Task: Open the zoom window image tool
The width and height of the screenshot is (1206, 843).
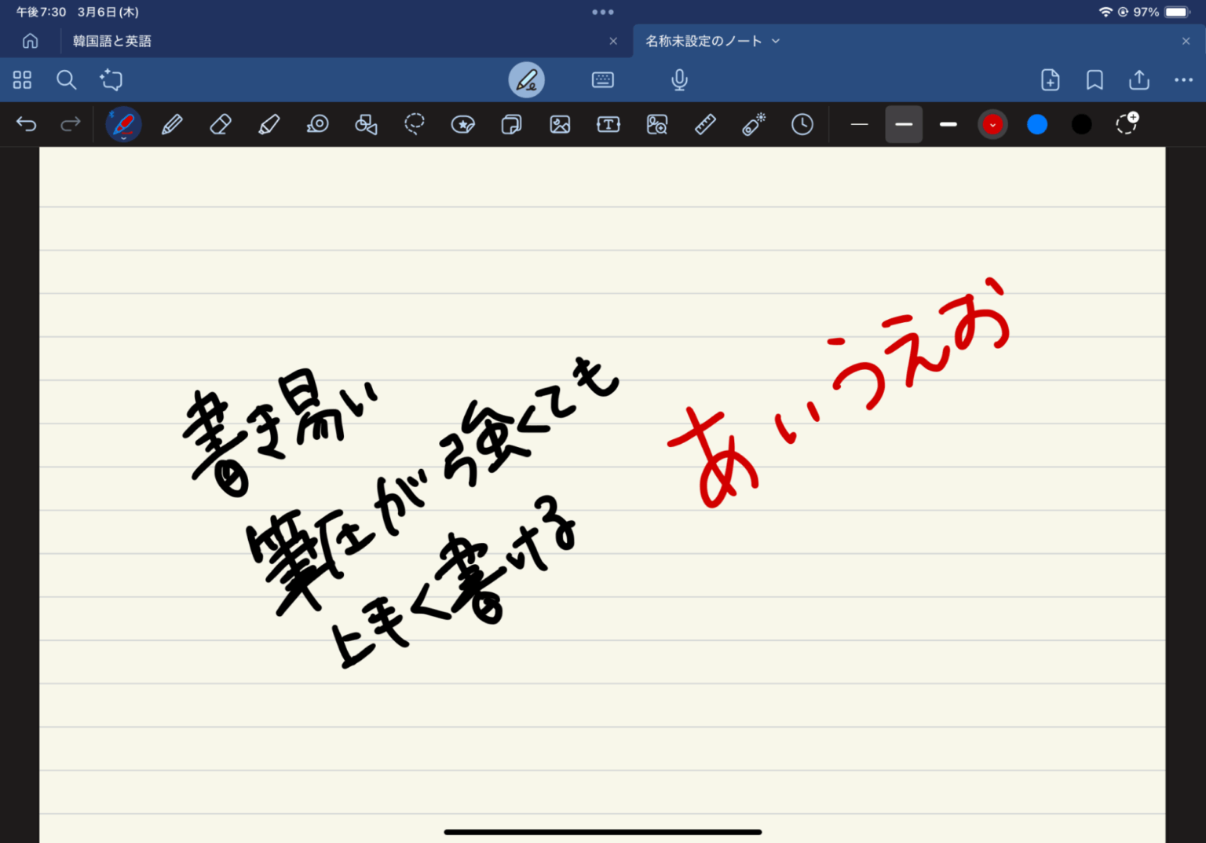Action: coord(657,124)
